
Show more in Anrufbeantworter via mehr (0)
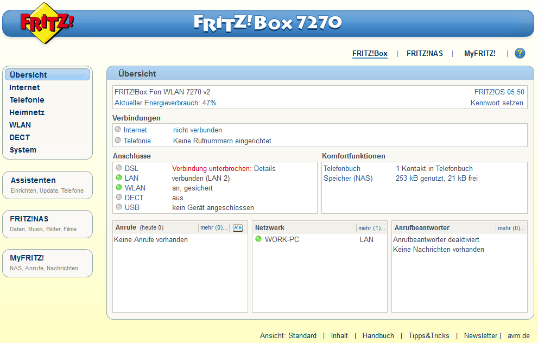511,228
